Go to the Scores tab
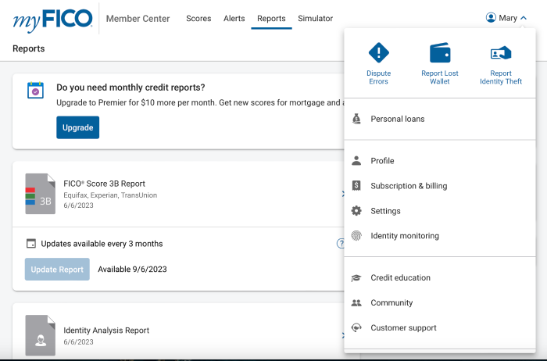 (x=198, y=19)
